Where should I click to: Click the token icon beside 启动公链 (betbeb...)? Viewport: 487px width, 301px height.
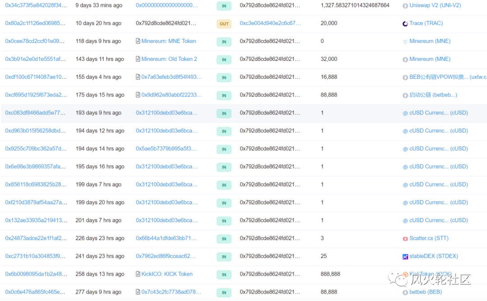(405, 96)
